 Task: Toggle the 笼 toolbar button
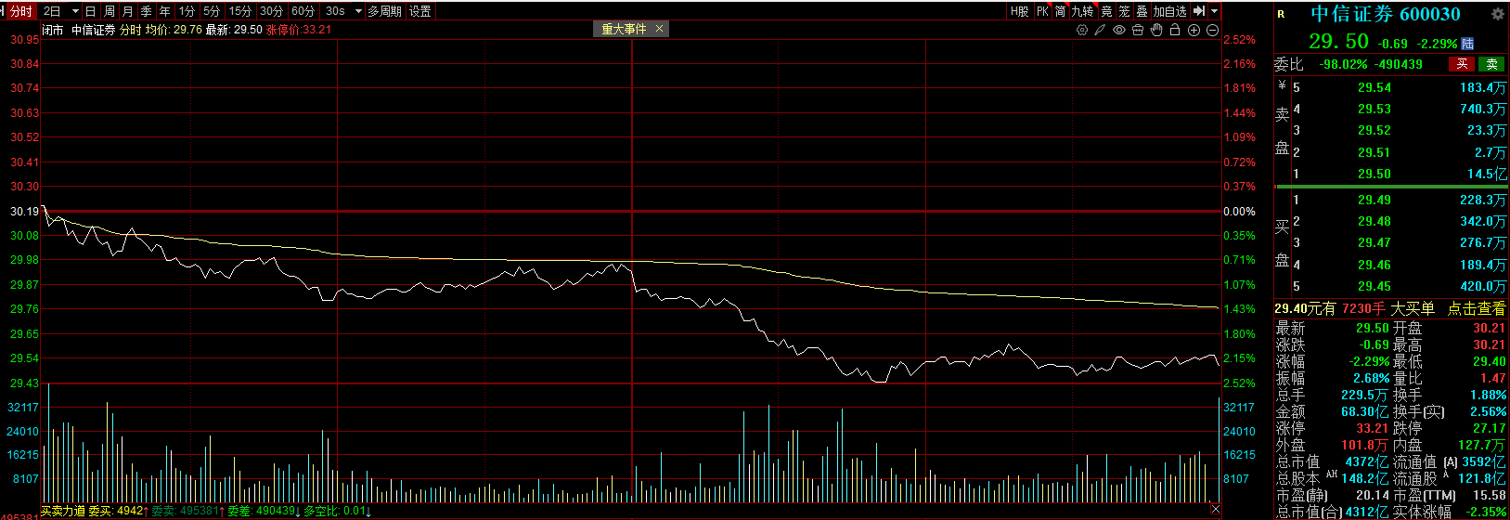coord(1124,11)
